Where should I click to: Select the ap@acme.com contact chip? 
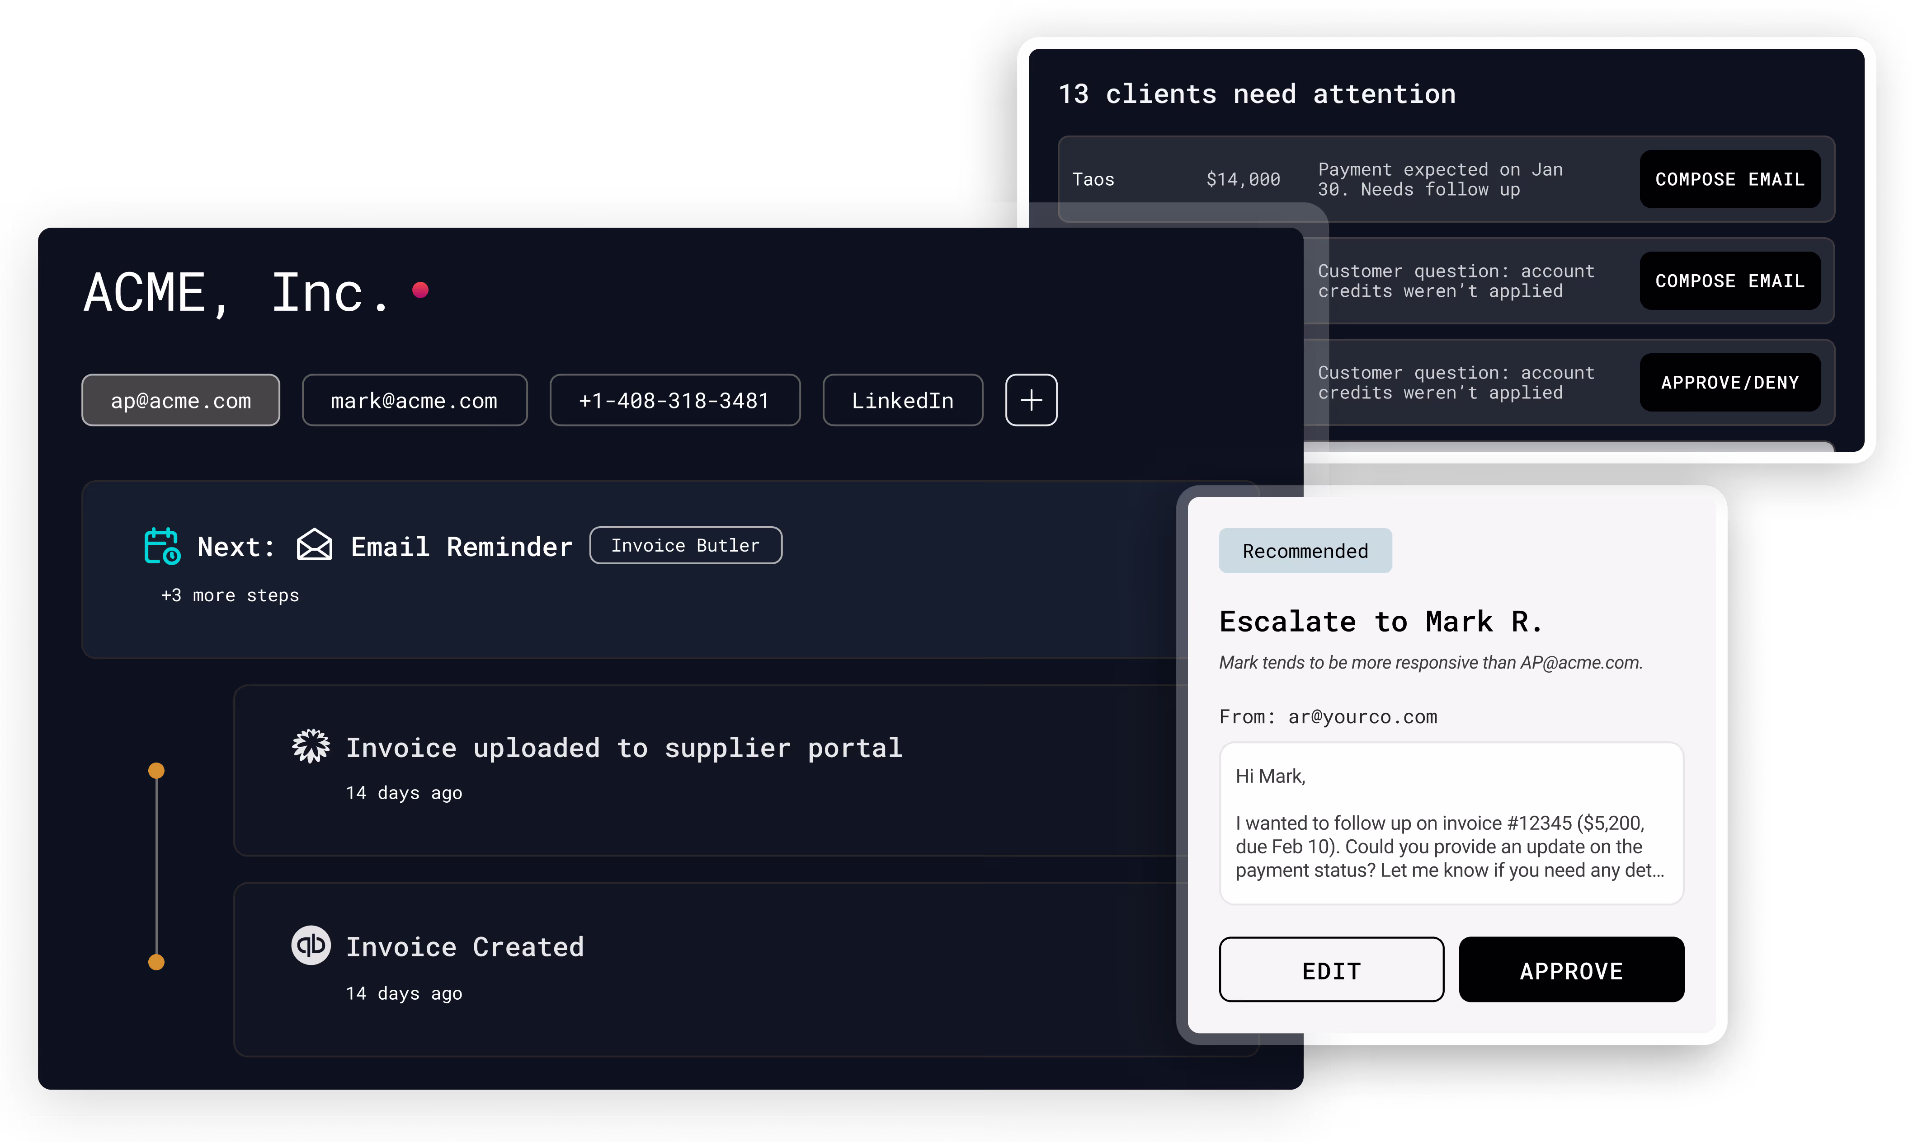181,400
